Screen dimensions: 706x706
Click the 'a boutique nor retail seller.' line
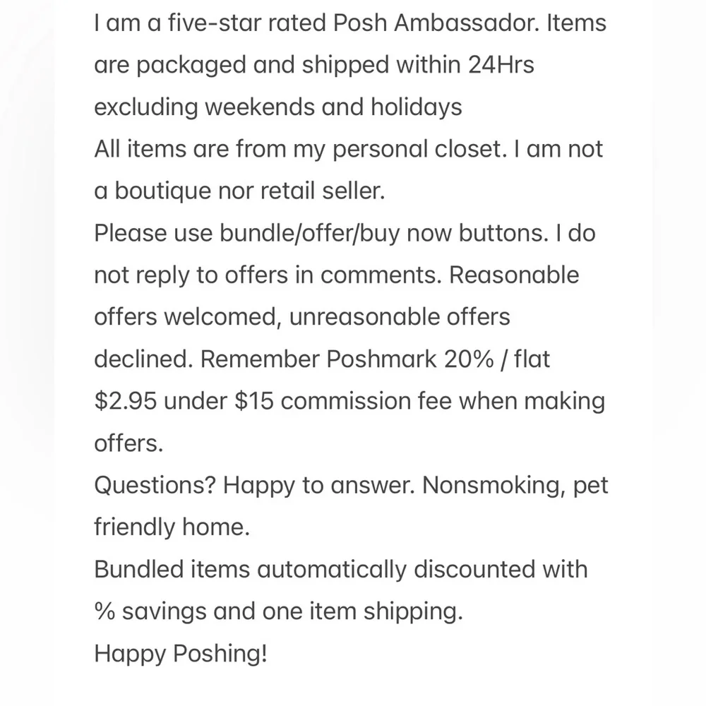tap(239, 191)
